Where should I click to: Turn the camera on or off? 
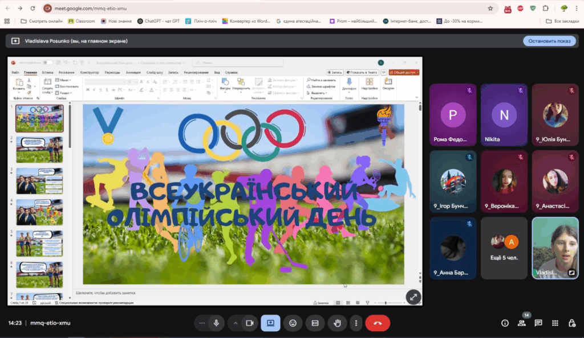coord(250,323)
